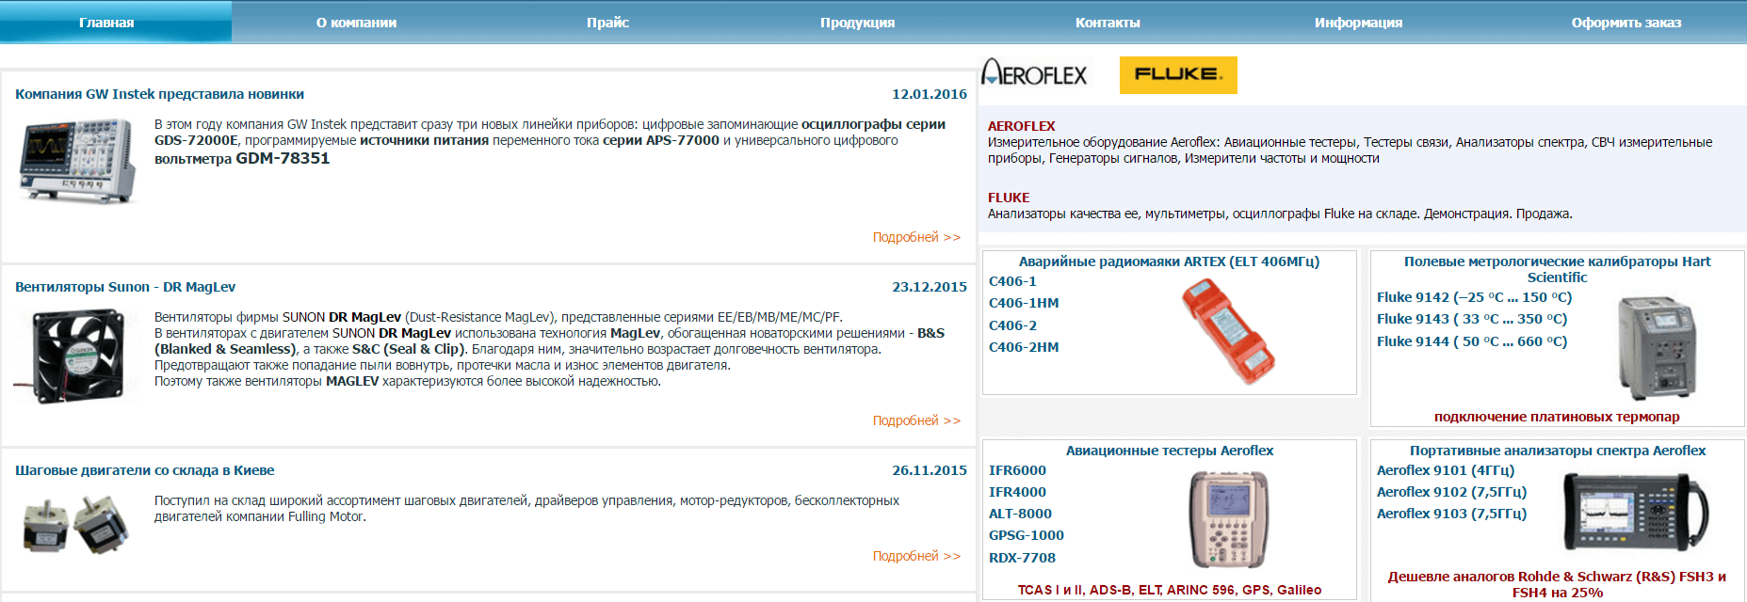Viewport: 1747px width, 602px height.
Task: Select the IFR4000 tester link
Action: [1017, 492]
